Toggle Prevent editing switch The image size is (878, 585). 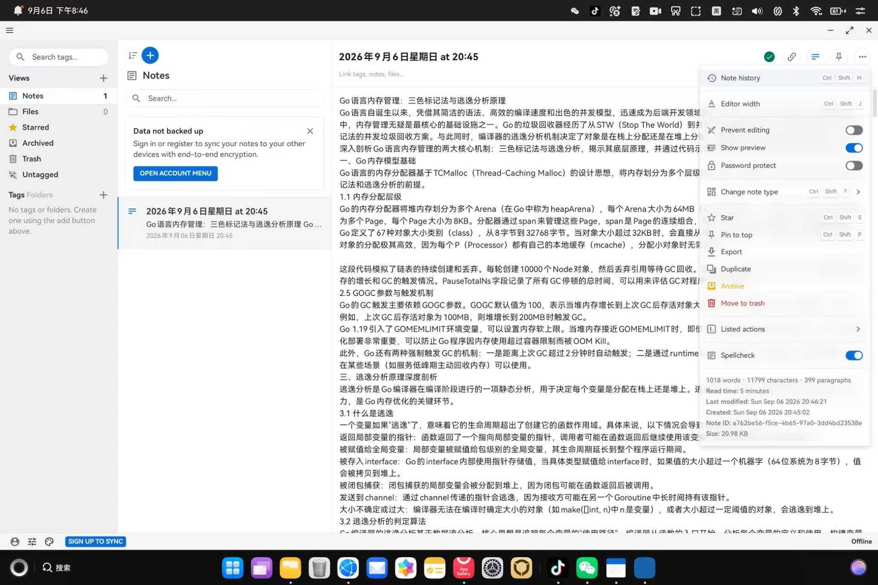(x=854, y=130)
